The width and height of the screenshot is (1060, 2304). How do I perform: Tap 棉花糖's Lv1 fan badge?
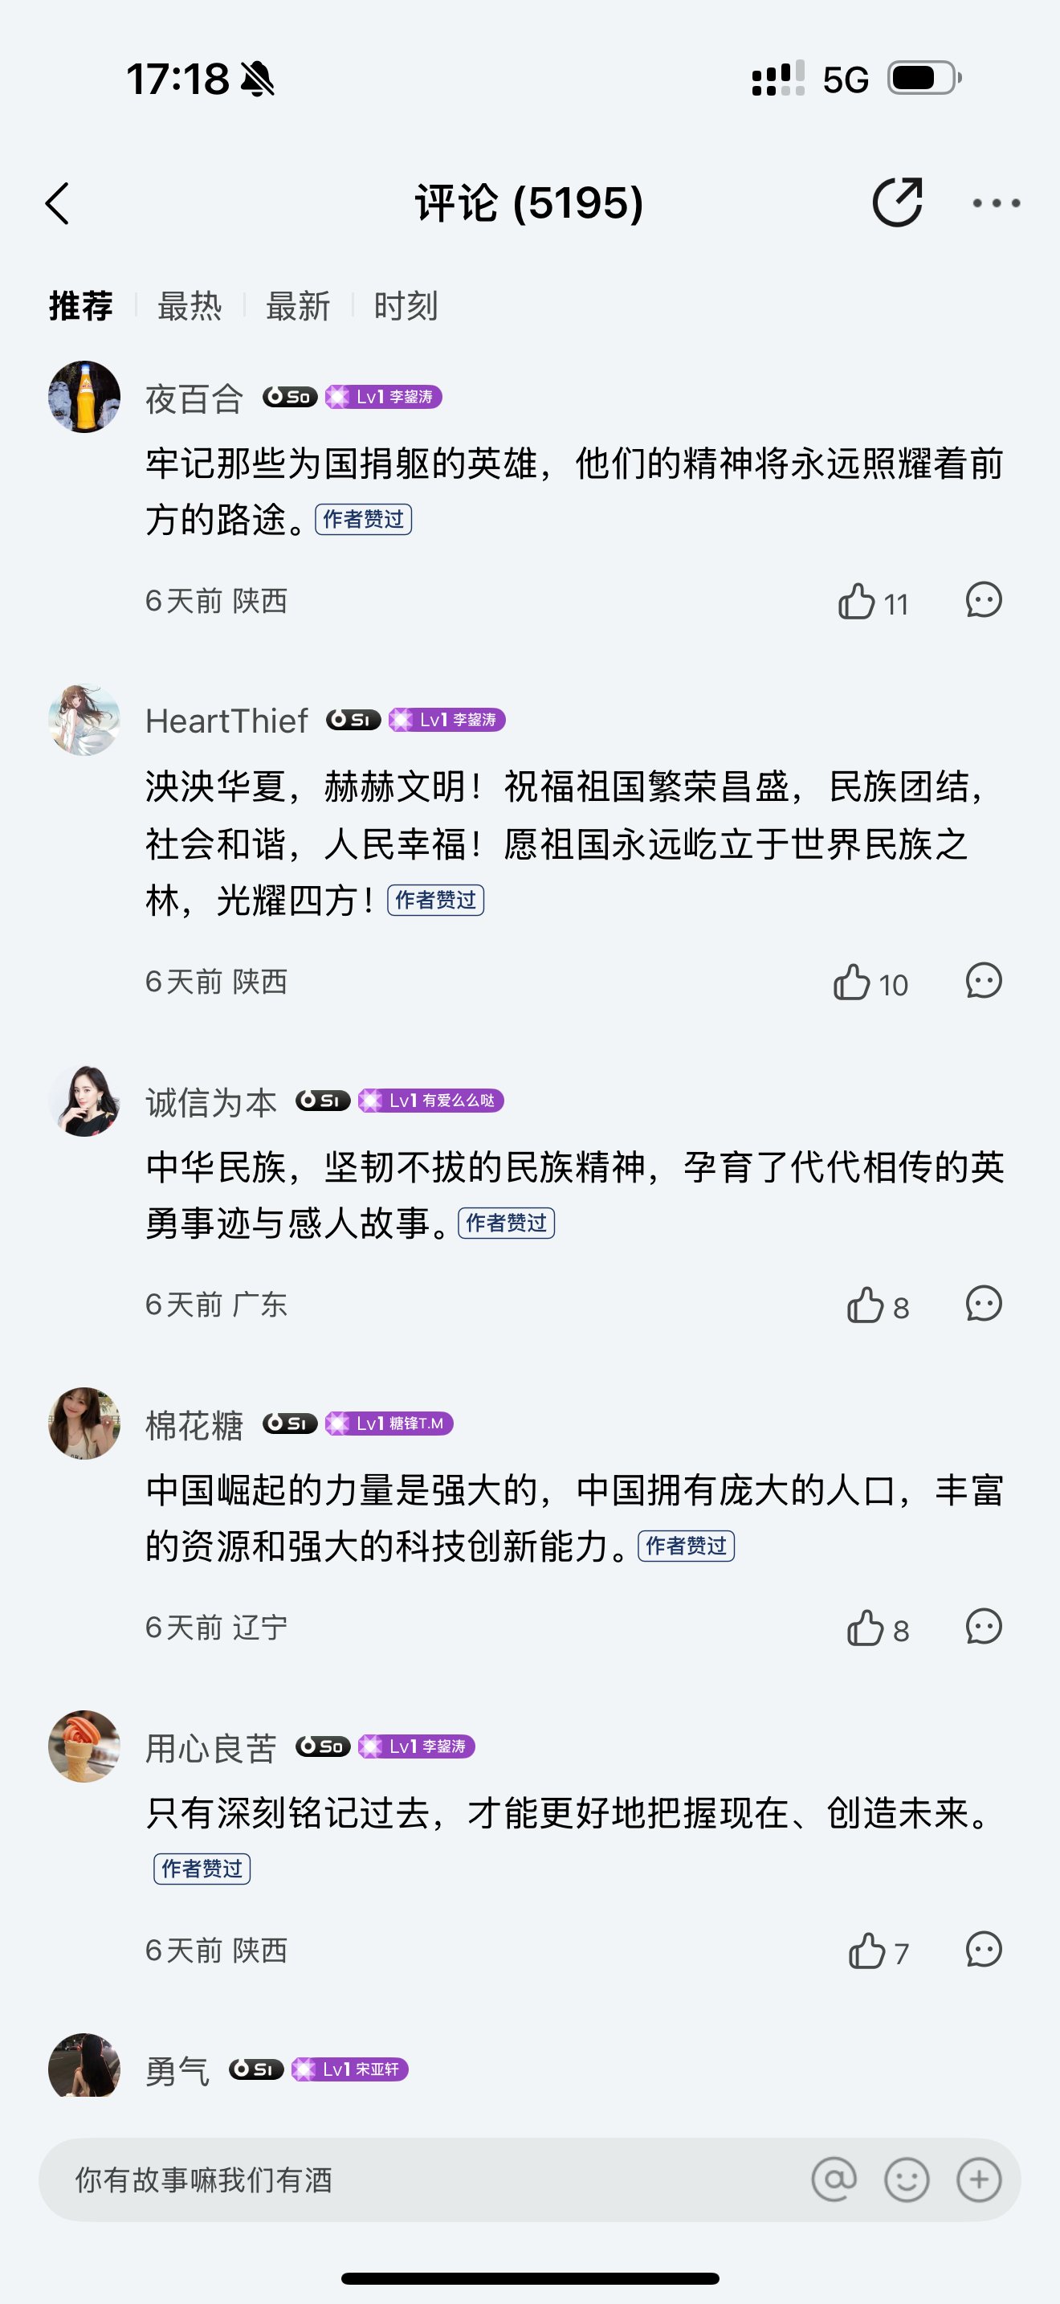(x=389, y=1423)
